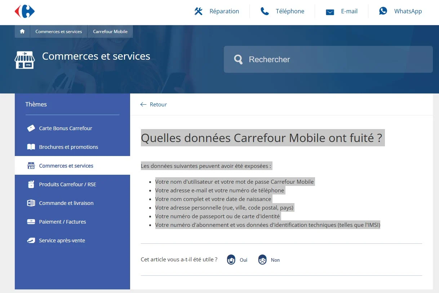Focus the Rechercher search field
The width and height of the screenshot is (439, 293).
coord(328,59)
